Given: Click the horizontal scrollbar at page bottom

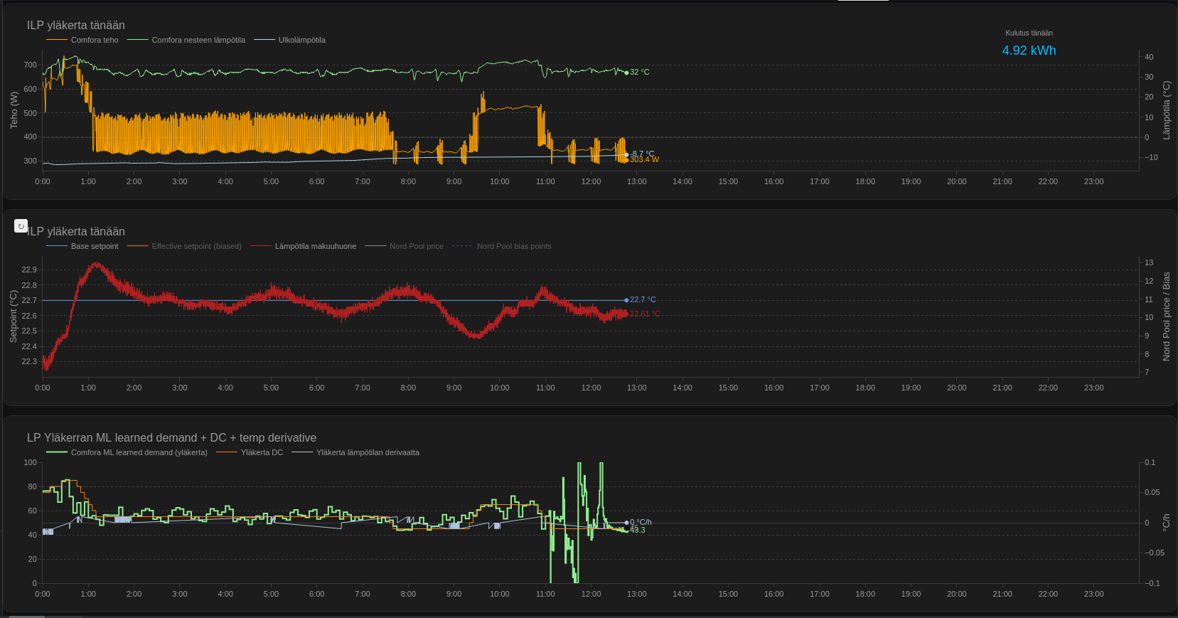Looking at the screenshot, I should click(27, 616).
